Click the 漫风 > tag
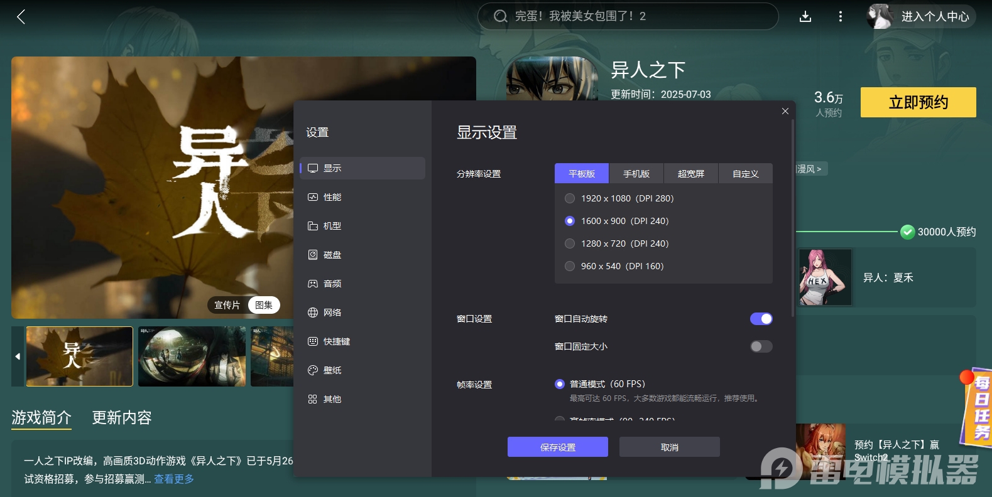This screenshot has width=992, height=497. tap(812, 169)
